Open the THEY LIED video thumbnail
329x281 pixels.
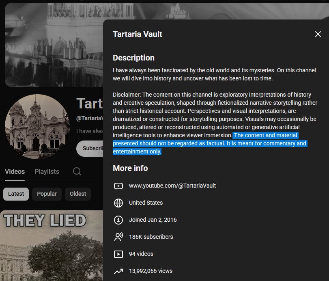52,246
